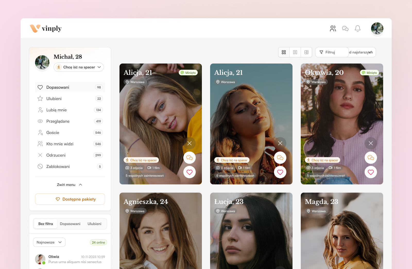Image resolution: width=412 pixels, height=269 pixels.
Task: Click the X icon beside Odrzuceni
Action: click(40, 155)
